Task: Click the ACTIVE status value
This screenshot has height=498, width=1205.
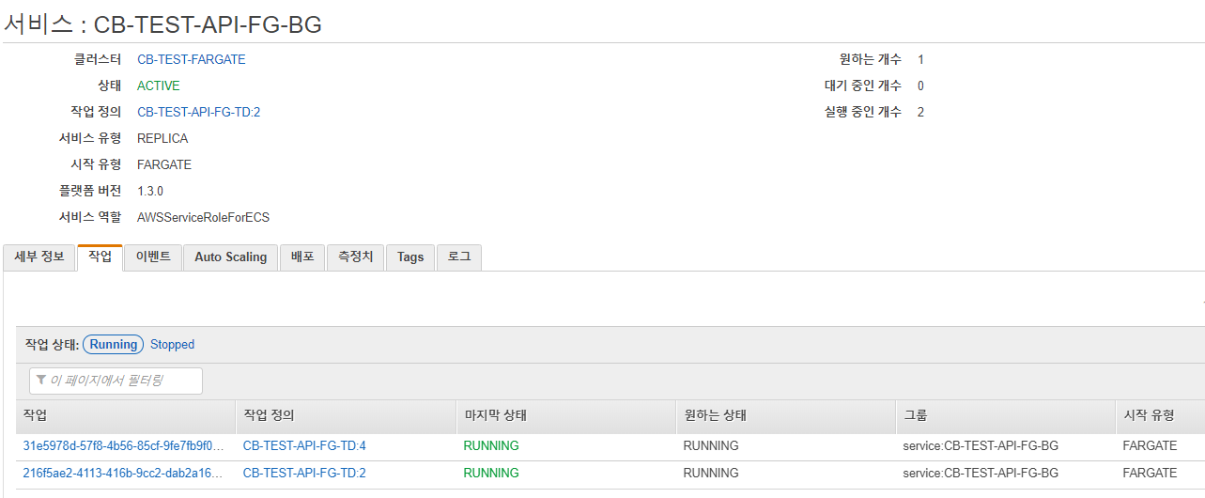Action: pyautogui.click(x=159, y=86)
